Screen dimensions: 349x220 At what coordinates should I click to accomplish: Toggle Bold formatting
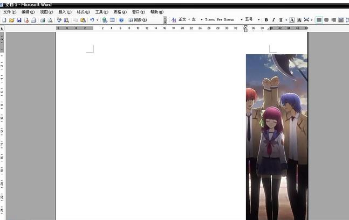tap(266, 20)
